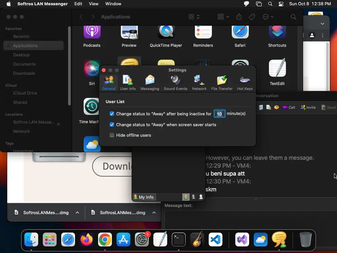Image resolution: width=337 pixels, height=253 pixels.
Task: Select Recents in Finder sidebar
Action: coord(21,36)
